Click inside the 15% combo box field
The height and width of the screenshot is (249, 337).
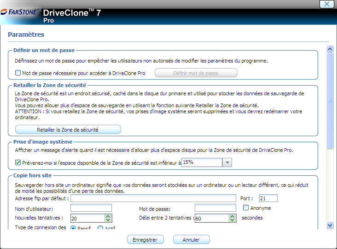coord(202,162)
